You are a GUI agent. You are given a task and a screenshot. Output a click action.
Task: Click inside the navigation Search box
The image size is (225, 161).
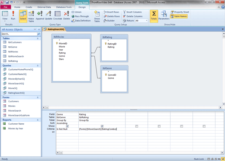coord(19,34)
